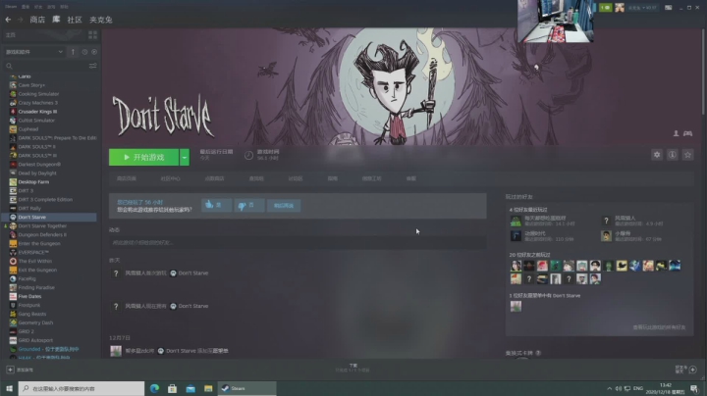Click main content vertical scrollbar
The width and height of the screenshot is (707, 396).
703,72
